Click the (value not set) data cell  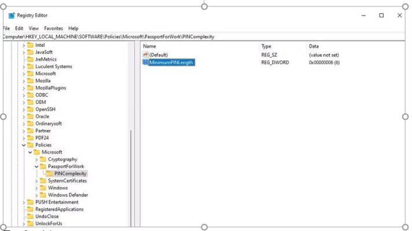[323, 55]
